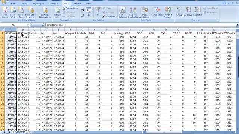The width and height of the screenshot is (239, 134).
Task: Click the Connections button
Action: pos(70,8)
